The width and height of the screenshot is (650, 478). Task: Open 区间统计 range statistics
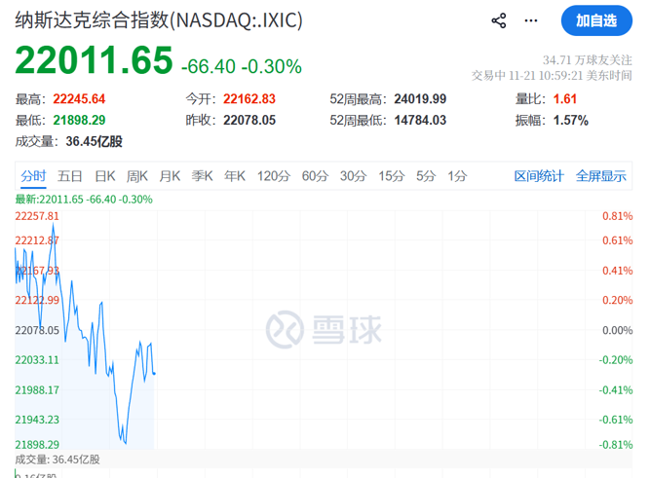tap(539, 176)
